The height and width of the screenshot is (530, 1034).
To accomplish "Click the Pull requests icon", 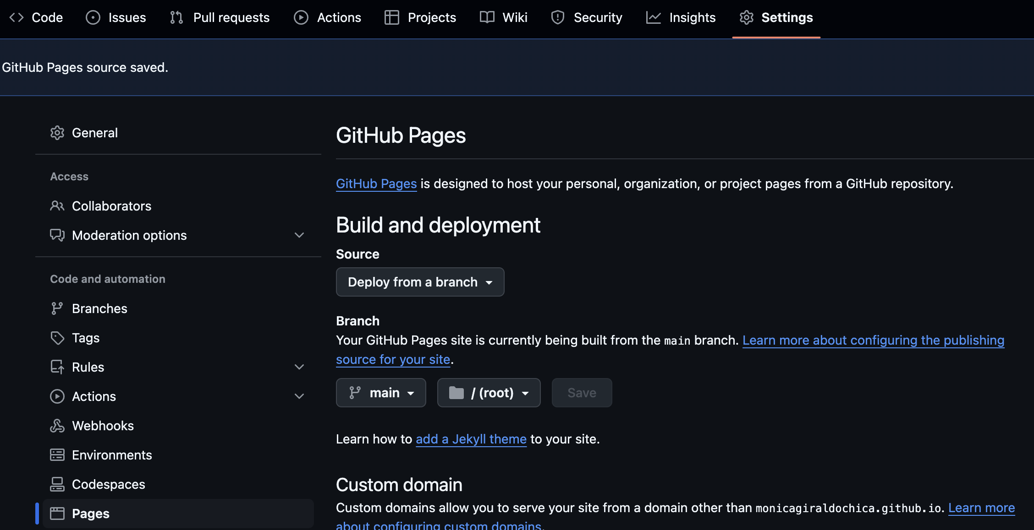I will tap(176, 17).
